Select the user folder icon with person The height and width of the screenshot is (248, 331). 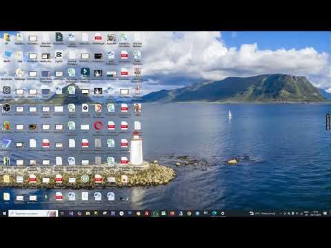[7, 37]
